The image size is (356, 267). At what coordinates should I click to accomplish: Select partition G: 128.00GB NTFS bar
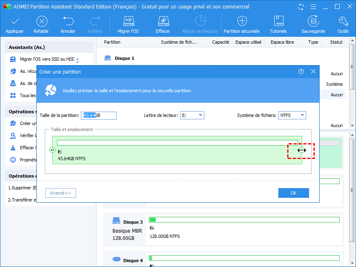point(244,220)
